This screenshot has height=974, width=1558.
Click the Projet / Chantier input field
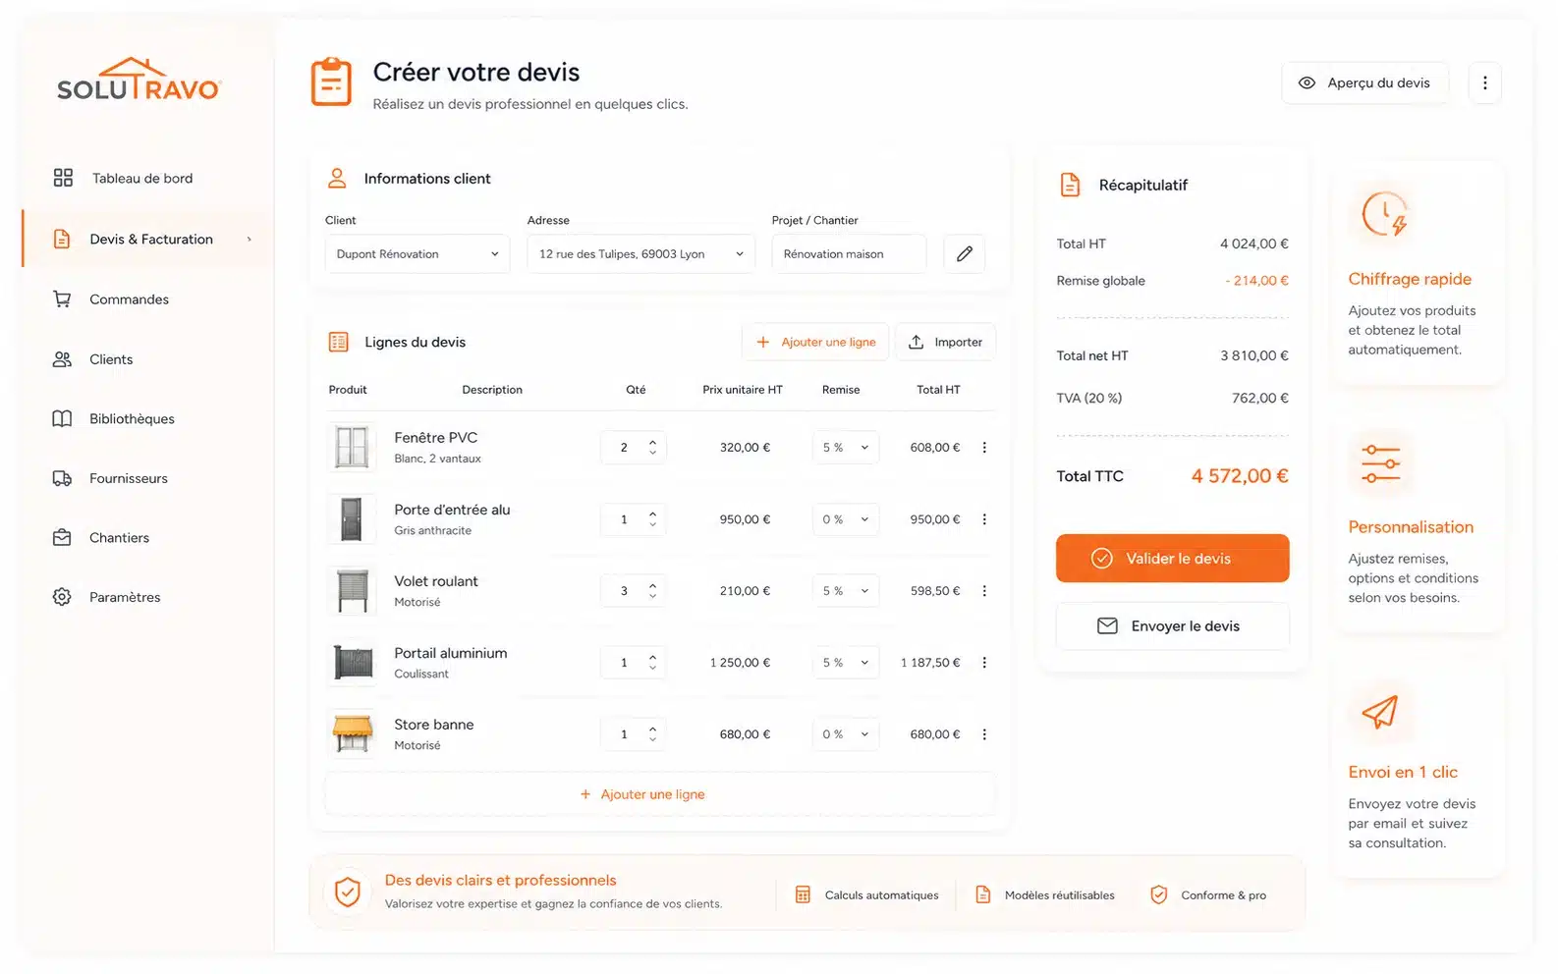(x=849, y=253)
